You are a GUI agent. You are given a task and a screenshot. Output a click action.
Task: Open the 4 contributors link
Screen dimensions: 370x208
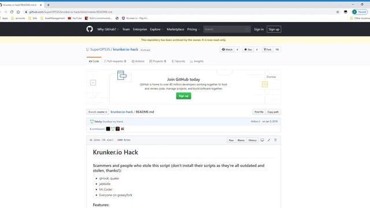pos(97,129)
